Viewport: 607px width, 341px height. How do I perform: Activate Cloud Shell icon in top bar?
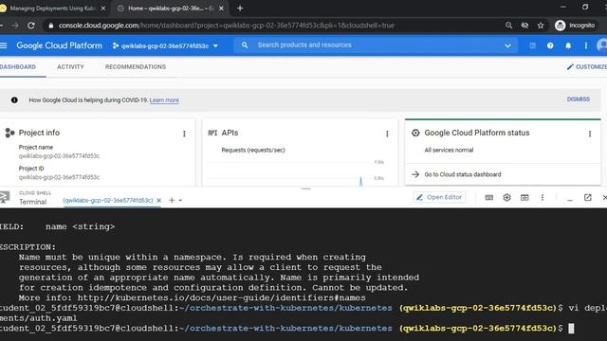pos(532,45)
